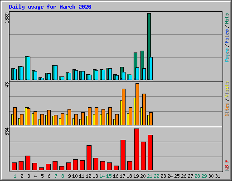Click the day 19 label on x-axis
This screenshot has width=232, height=181.
(x=136, y=176)
